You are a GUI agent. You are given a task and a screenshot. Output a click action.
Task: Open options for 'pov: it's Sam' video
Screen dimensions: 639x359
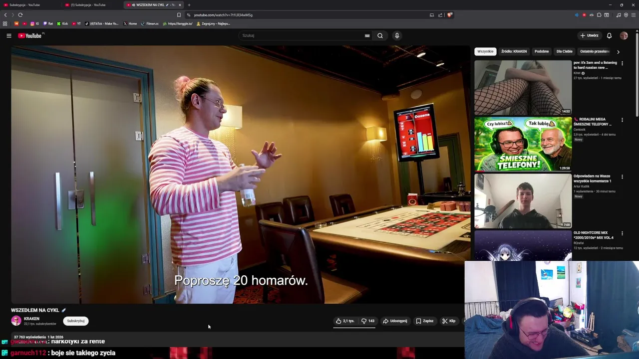click(x=622, y=63)
